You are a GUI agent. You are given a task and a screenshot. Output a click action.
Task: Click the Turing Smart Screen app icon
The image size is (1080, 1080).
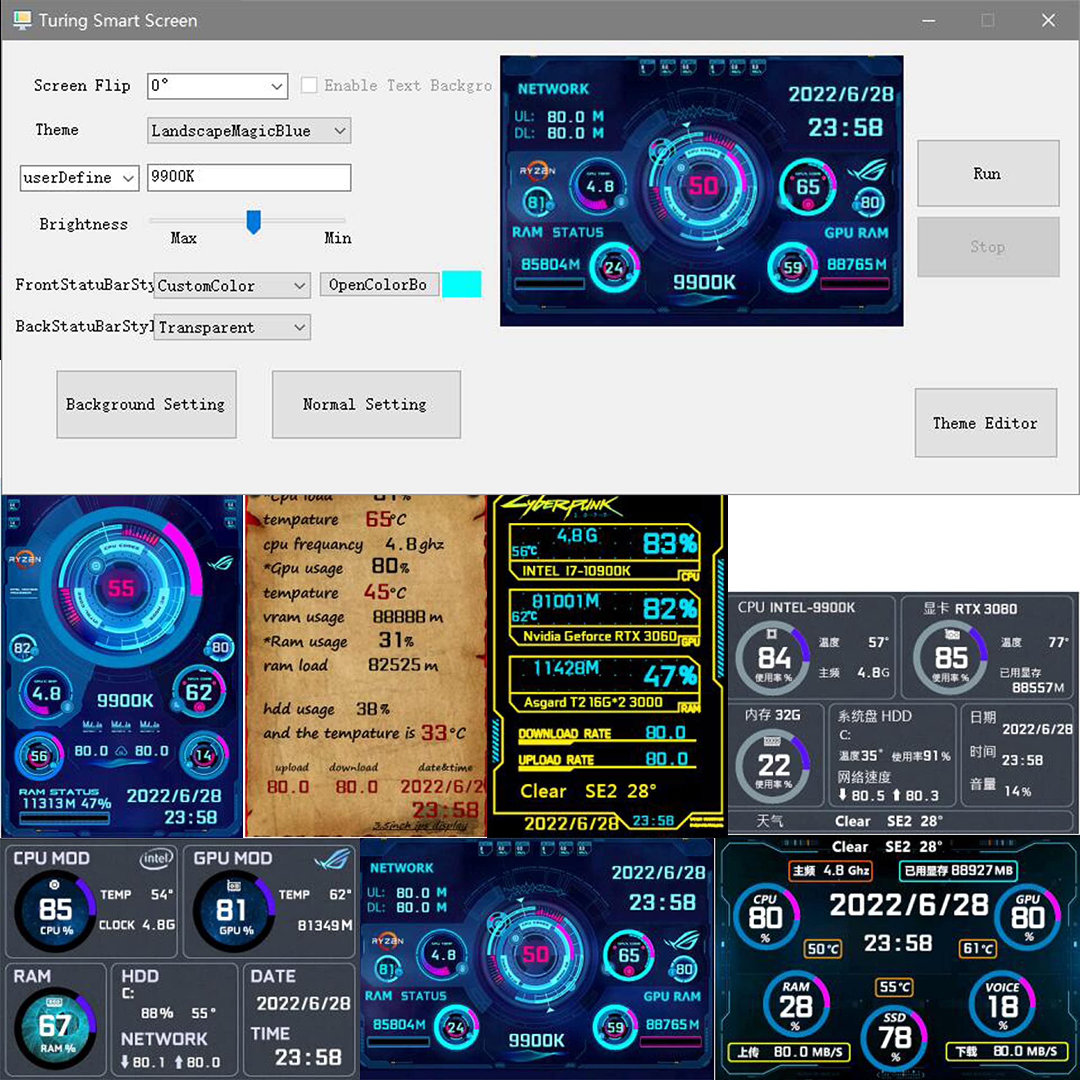(22, 20)
